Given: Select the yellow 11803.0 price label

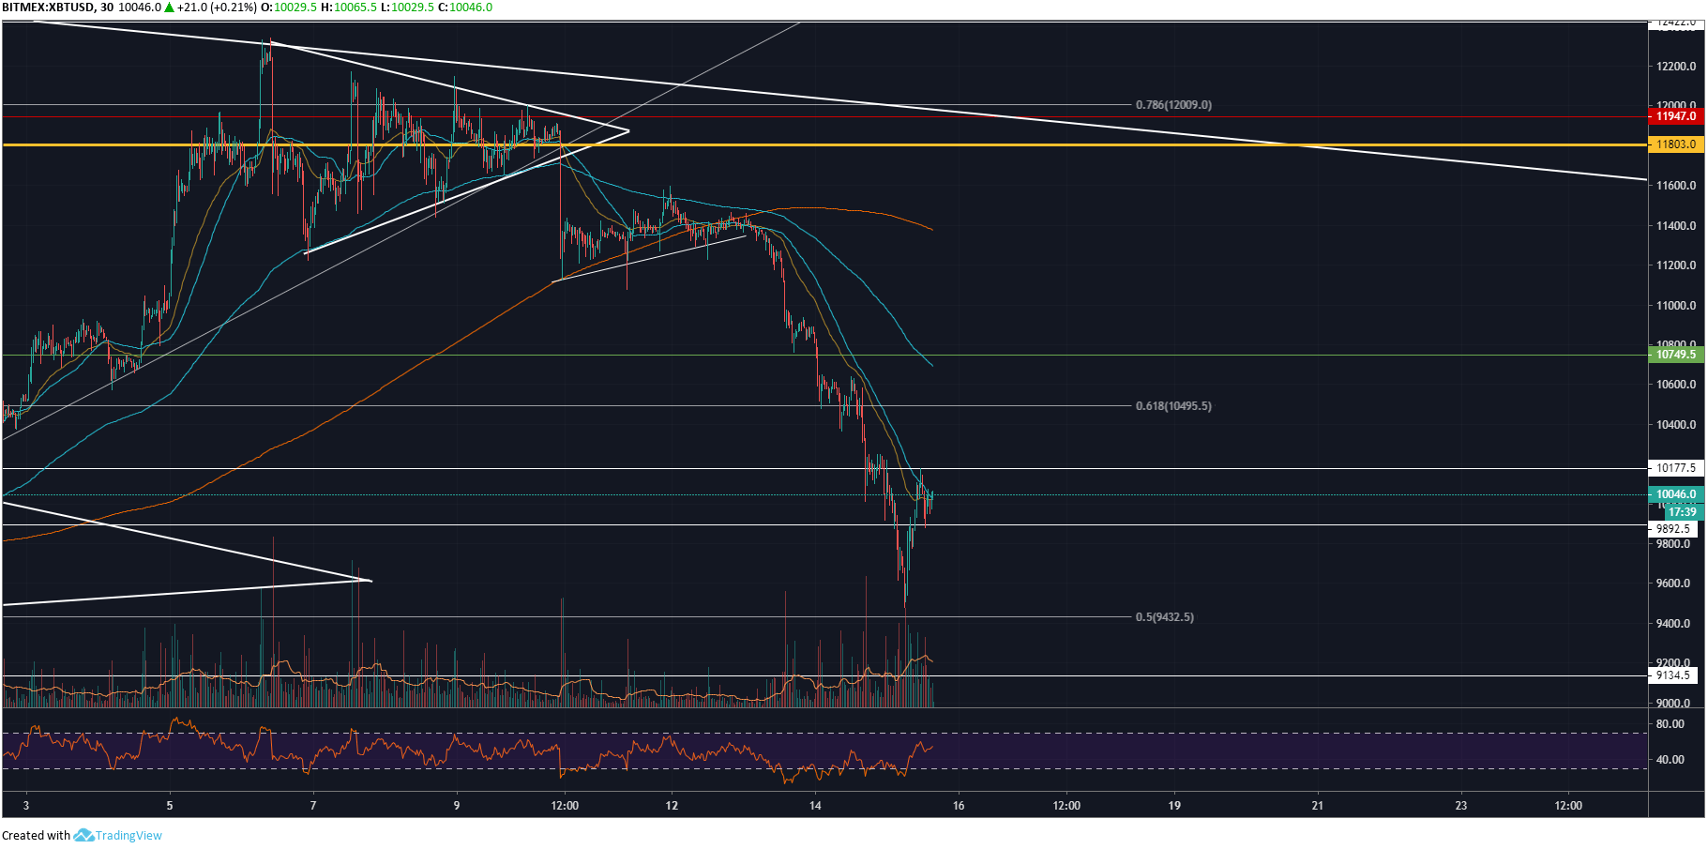Looking at the screenshot, I should click(1675, 144).
